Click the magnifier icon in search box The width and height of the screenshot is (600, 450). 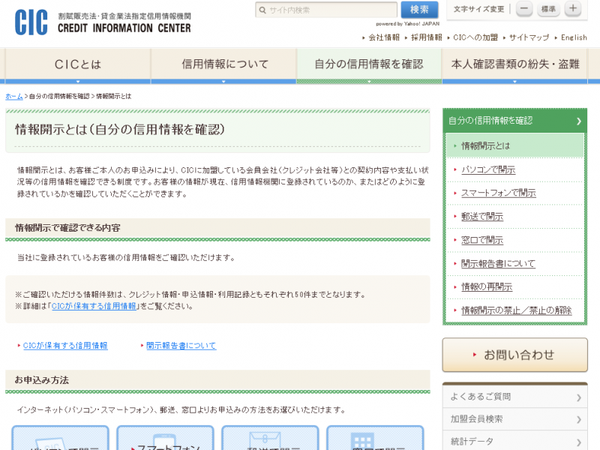tap(262, 10)
